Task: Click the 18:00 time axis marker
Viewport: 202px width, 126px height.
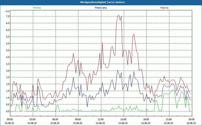Action: point(146,119)
